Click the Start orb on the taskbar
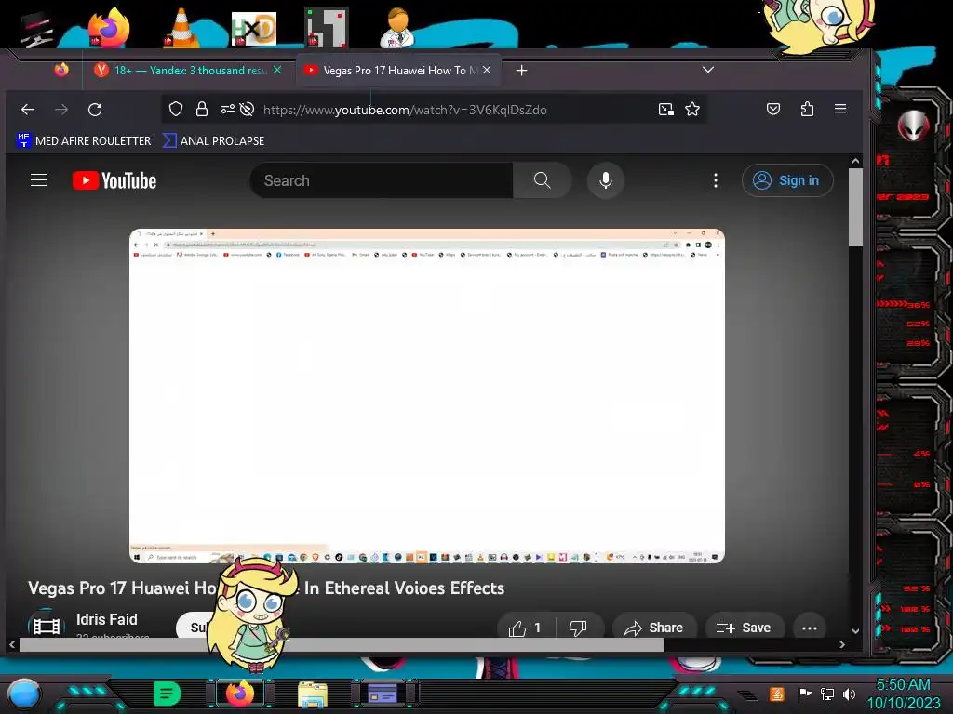The height and width of the screenshot is (714, 953). pyautogui.click(x=24, y=694)
